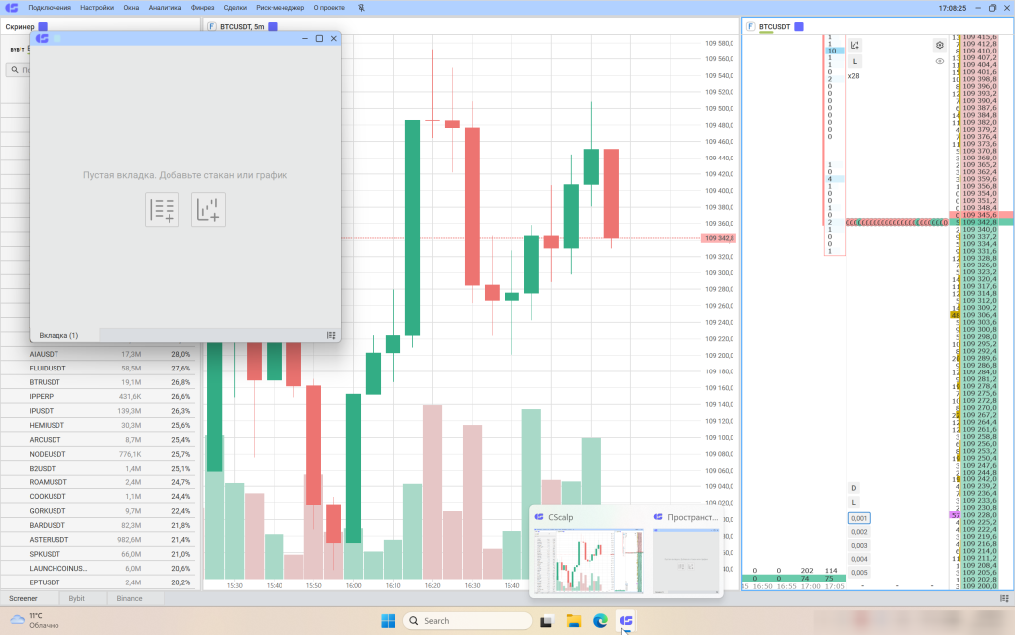Toggle the D button above volume presets

[x=853, y=488]
